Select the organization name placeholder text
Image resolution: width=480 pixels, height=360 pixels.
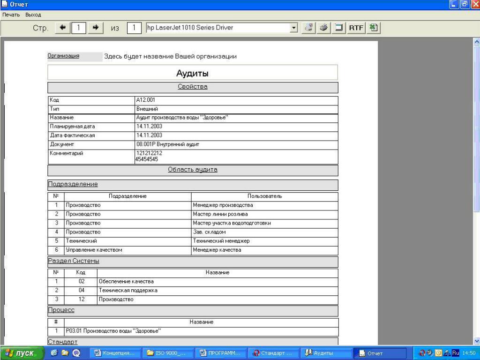click(x=170, y=56)
